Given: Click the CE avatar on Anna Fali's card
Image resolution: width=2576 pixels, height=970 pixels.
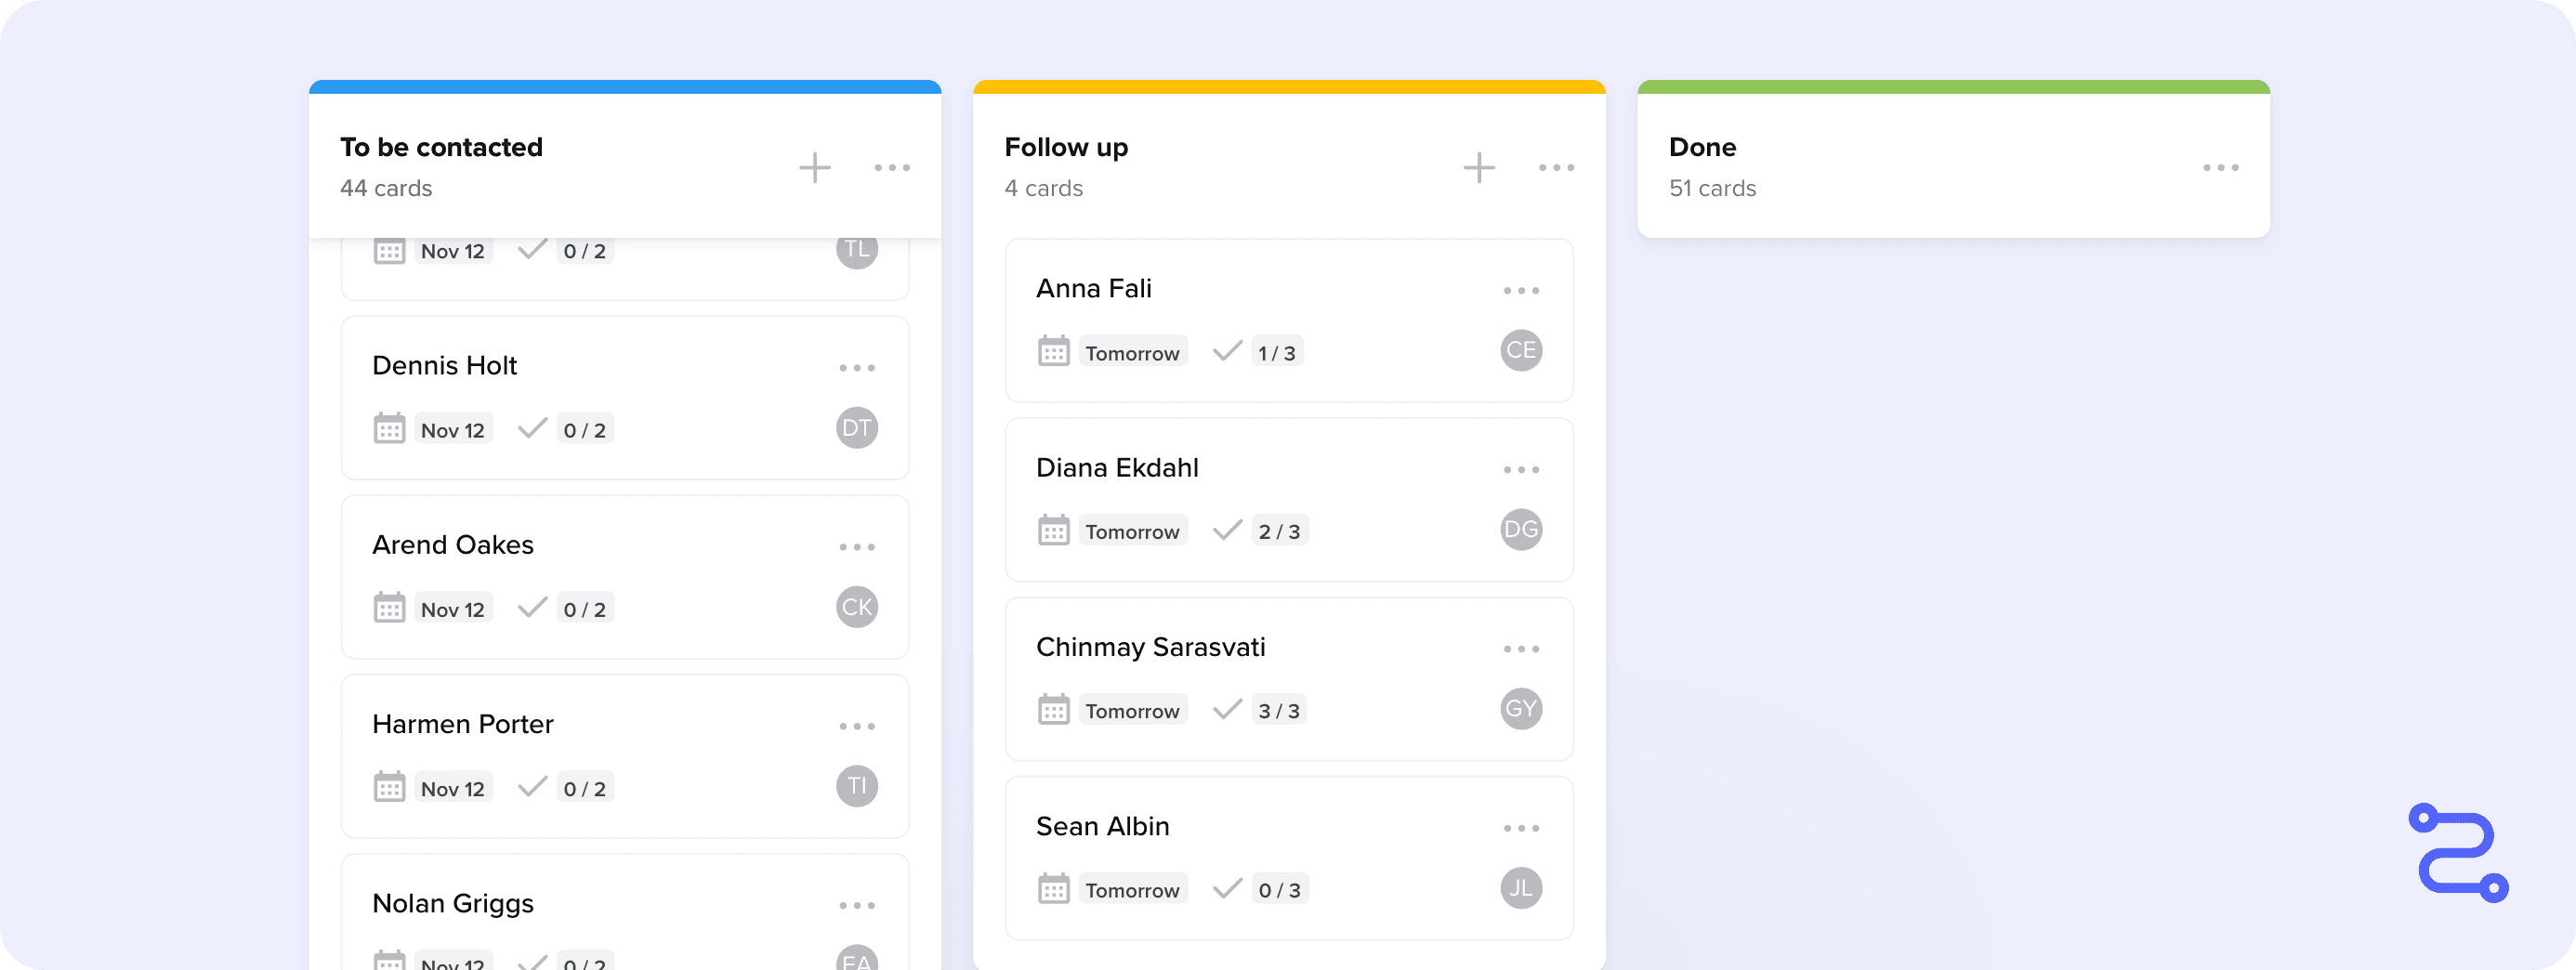Looking at the screenshot, I should [1521, 350].
